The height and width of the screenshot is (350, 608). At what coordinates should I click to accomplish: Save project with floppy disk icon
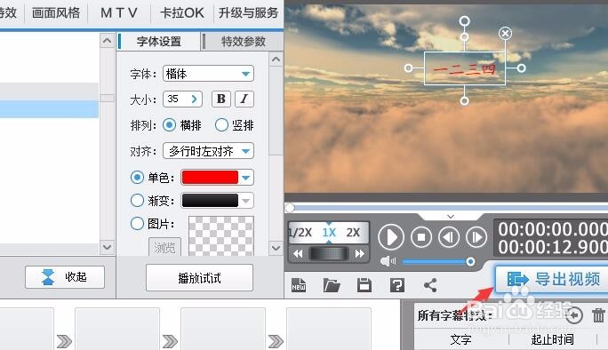364,285
